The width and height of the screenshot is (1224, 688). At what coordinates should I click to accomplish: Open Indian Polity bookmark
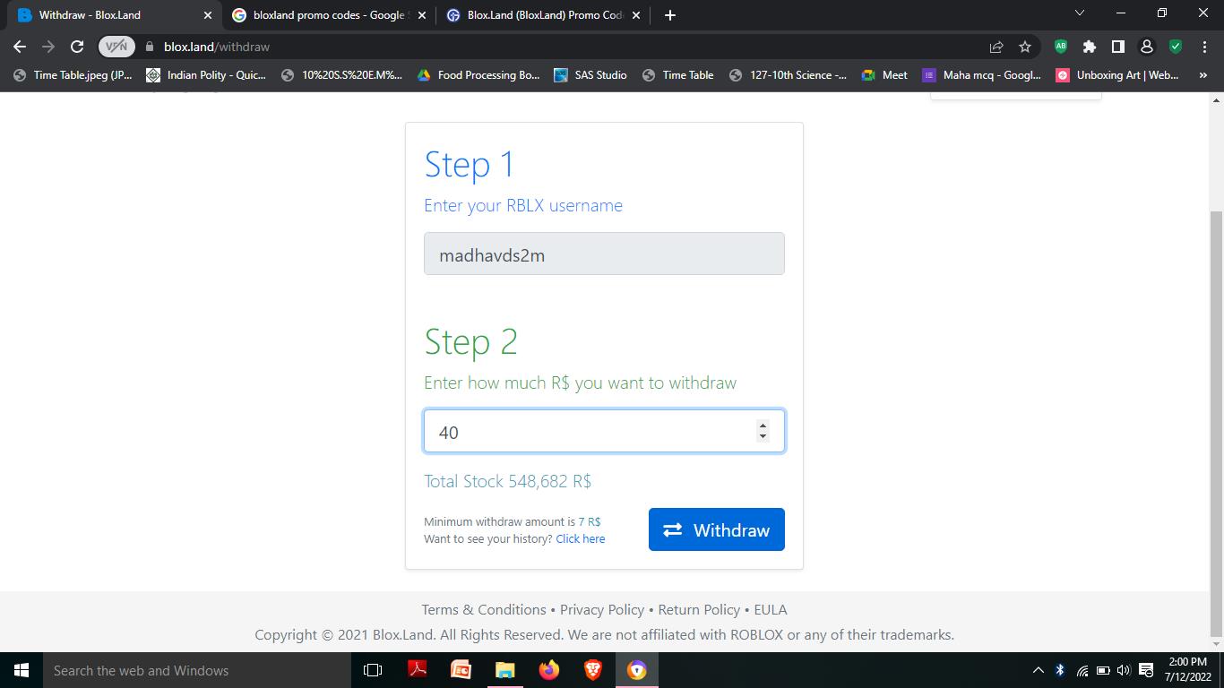coord(206,75)
